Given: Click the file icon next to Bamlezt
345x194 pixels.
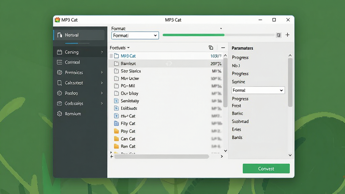Looking at the screenshot, I should (116, 64).
